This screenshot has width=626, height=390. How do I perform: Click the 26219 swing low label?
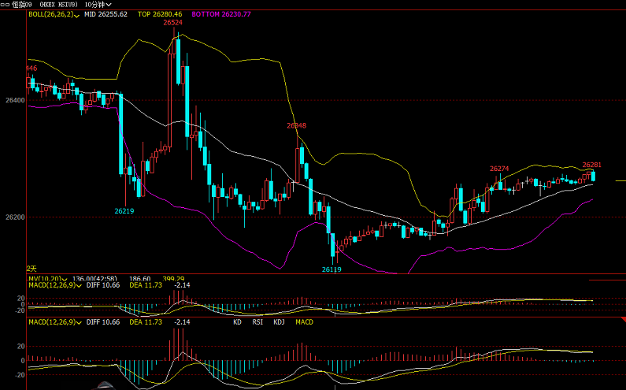tap(124, 211)
